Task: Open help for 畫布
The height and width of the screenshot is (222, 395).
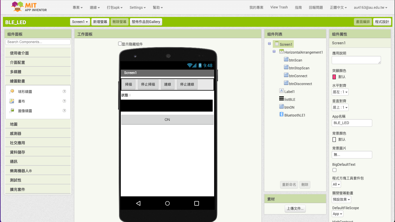Action: 64,101
